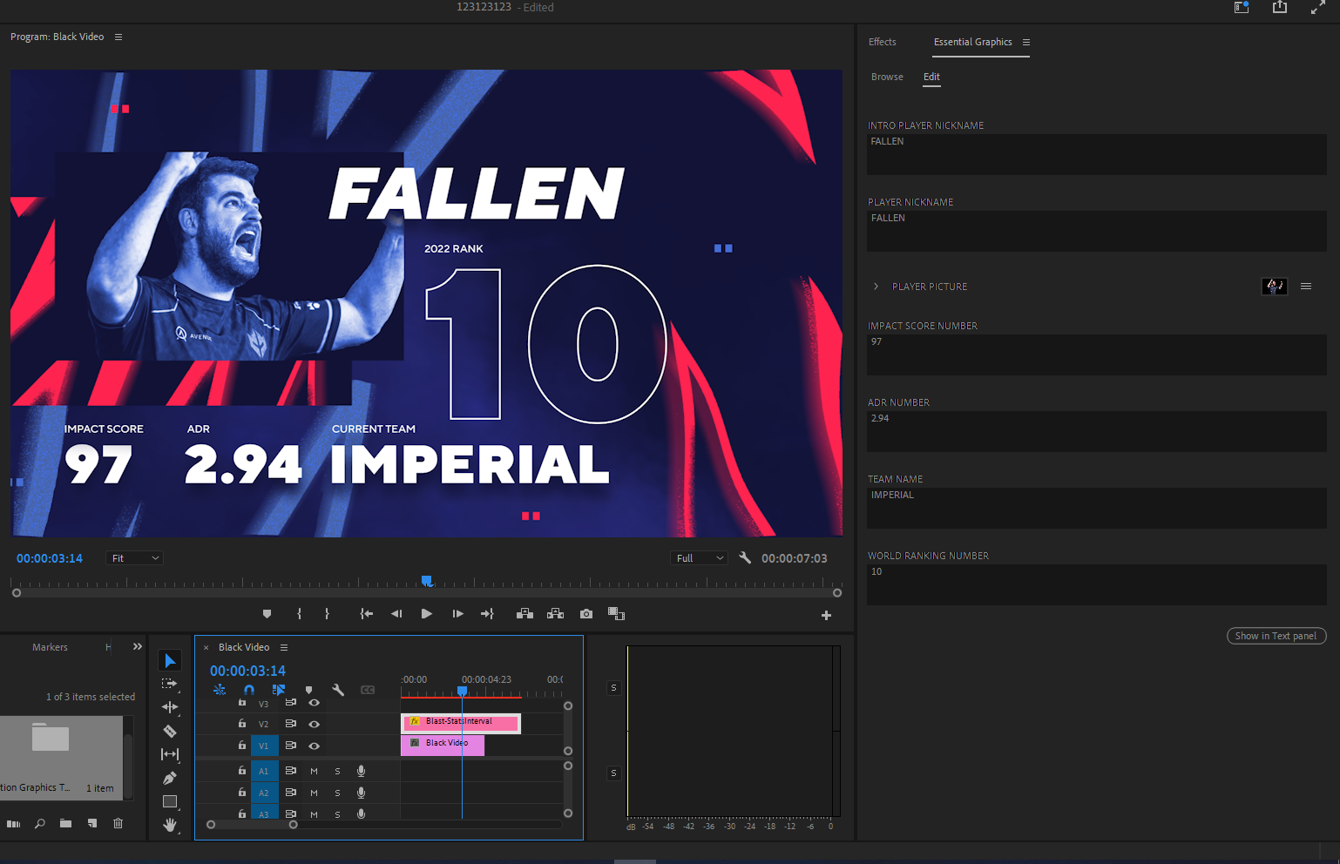The image size is (1340, 864).
Task: Toggle V2 track lock
Action: [x=242, y=724]
